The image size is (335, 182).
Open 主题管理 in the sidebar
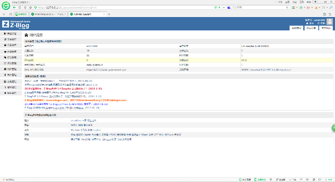pyautogui.click(x=10, y=81)
